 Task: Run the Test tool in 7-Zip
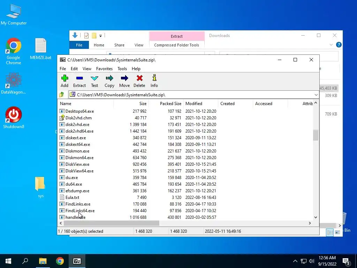(x=94, y=81)
